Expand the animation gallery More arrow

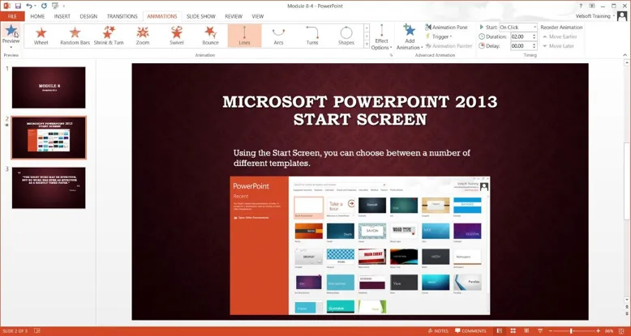[367, 45]
